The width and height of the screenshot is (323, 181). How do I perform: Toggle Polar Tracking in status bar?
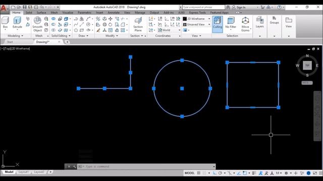click(220, 173)
